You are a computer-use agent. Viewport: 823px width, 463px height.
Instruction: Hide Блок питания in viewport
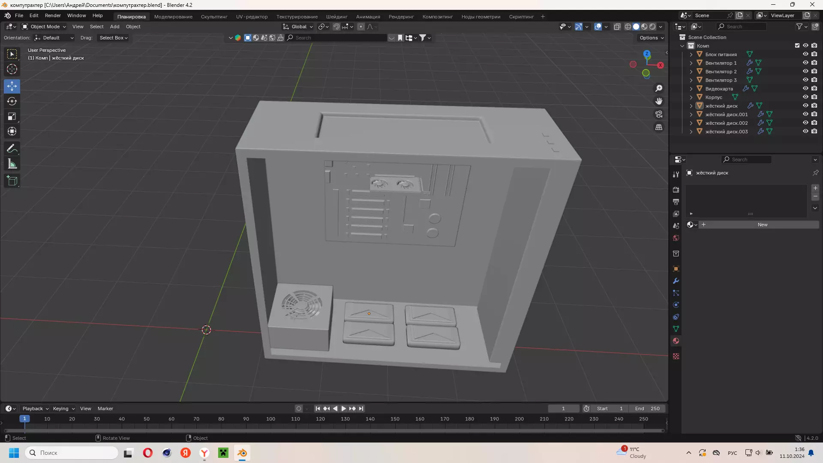pyautogui.click(x=805, y=54)
